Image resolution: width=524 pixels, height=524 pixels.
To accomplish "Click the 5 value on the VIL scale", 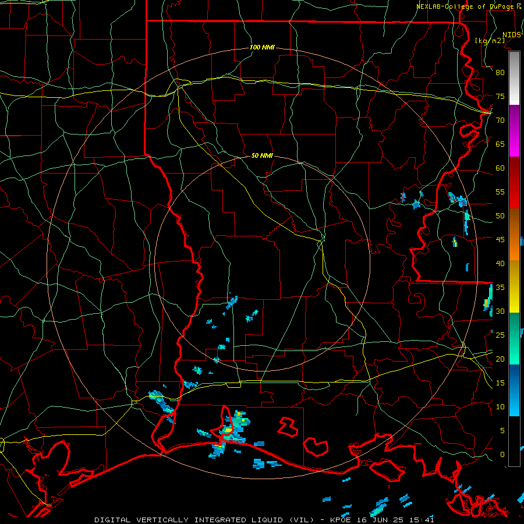I will click(x=502, y=430).
